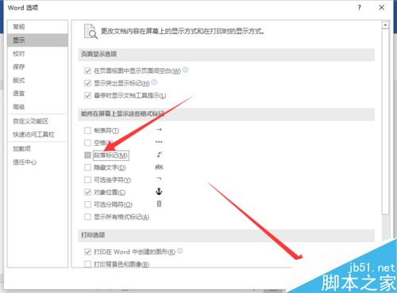Toggle 段落标记(M) checkbox
The image size is (397, 293).
click(87, 155)
